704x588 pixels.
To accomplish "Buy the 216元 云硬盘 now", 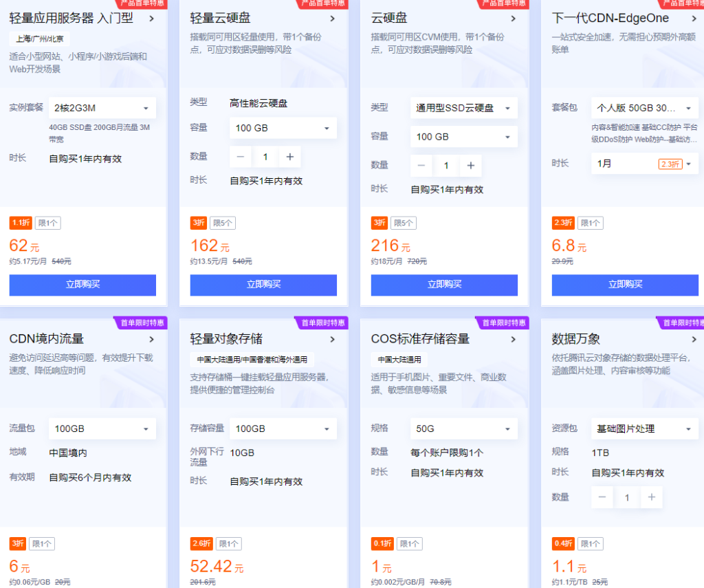I will click(445, 285).
